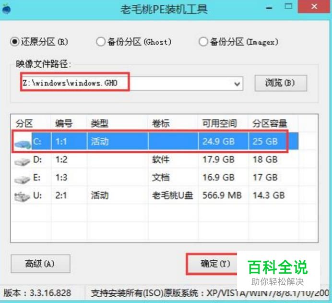Click the 1:1 number cell

click(x=61, y=142)
